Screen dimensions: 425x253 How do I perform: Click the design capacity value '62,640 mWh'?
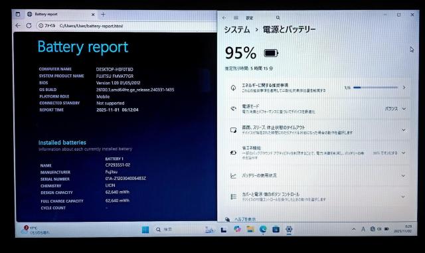tap(118, 193)
